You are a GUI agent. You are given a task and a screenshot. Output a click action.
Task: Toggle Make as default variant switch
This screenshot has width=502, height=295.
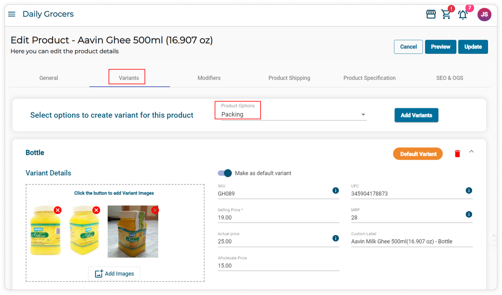coord(225,173)
